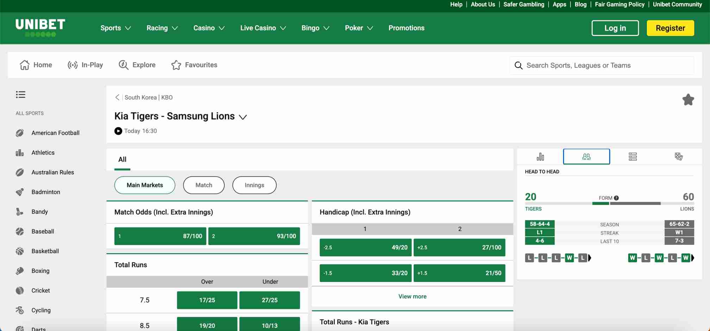Open the In-Play navigation item

(85, 65)
